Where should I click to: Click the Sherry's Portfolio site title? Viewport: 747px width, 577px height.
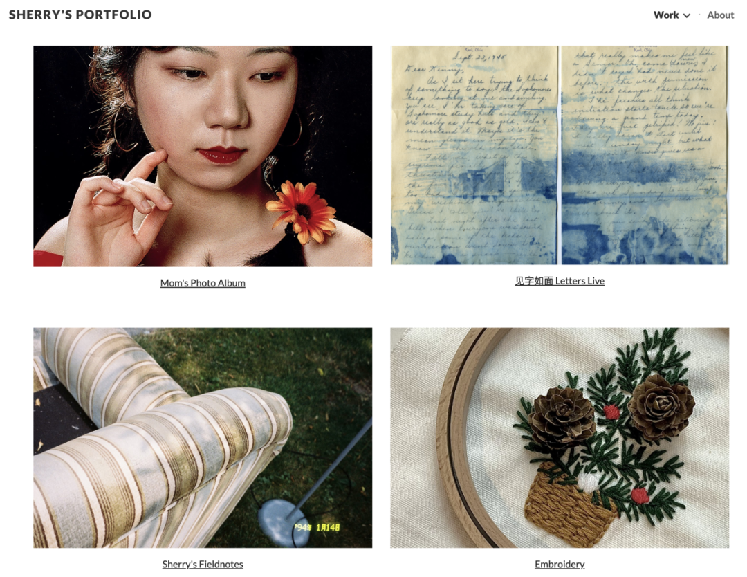tap(80, 15)
